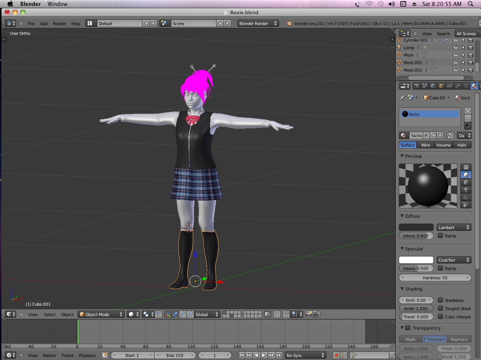Add a new material slot with plus
Screen dimensions: 481x360
pos(468,111)
